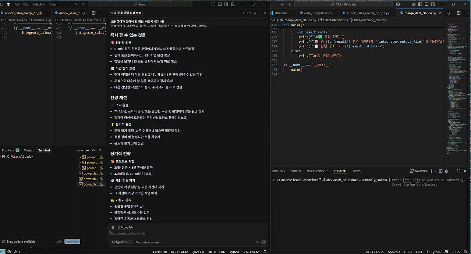Open a new integrated terminal
The image size is (471, 254).
point(431,171)
